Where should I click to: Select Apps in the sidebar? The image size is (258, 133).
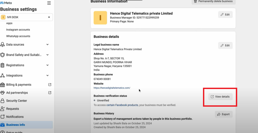[9, 23]
